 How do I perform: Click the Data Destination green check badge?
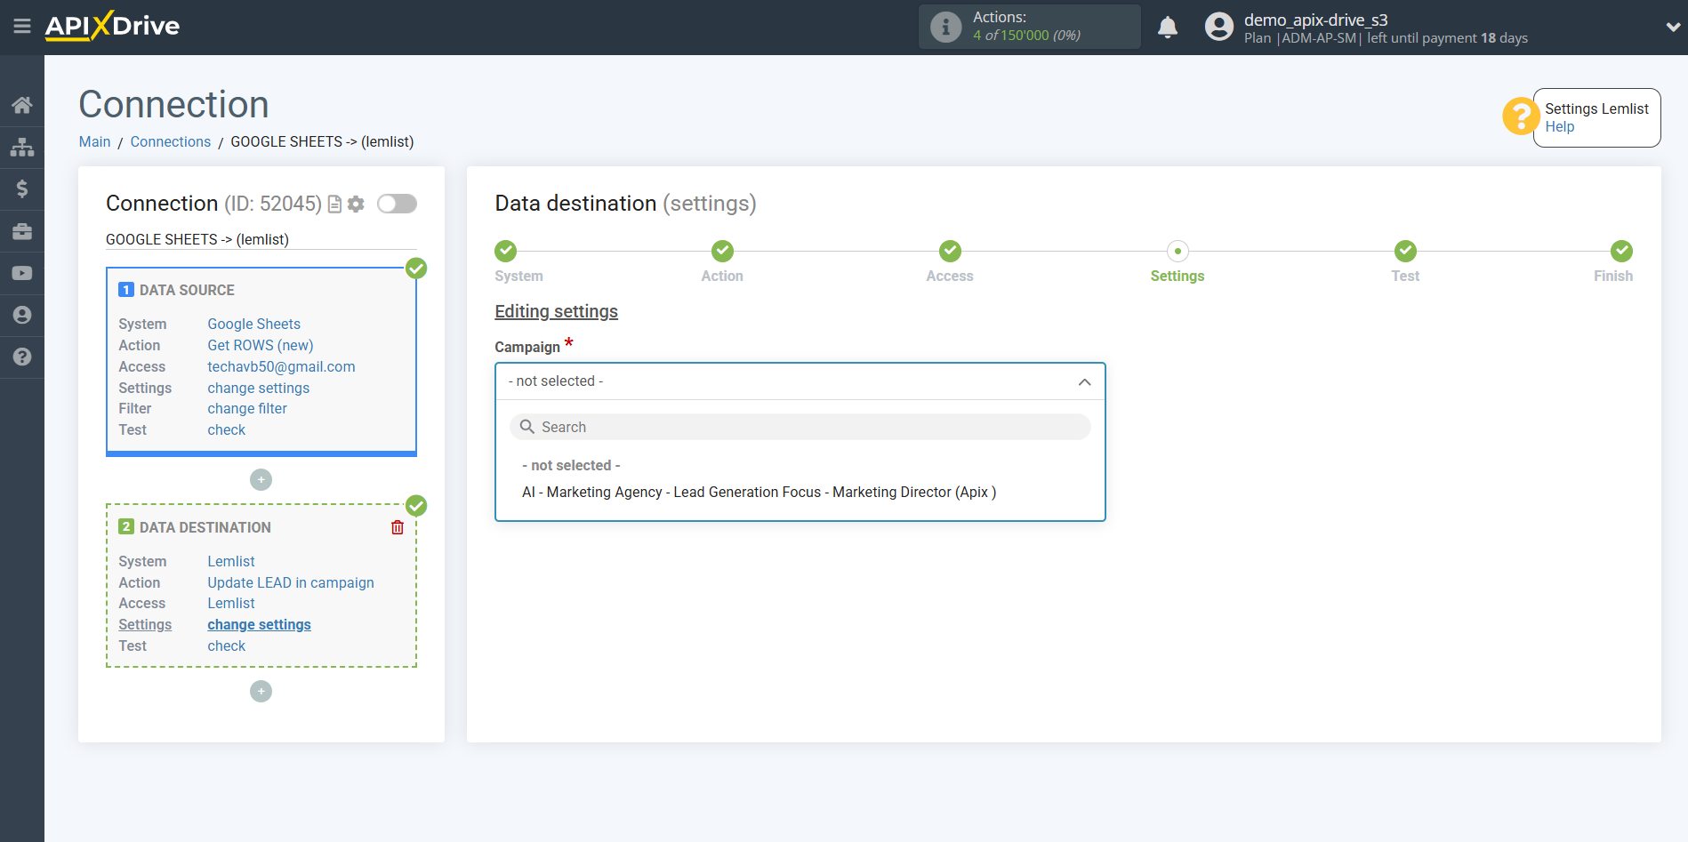416,506
